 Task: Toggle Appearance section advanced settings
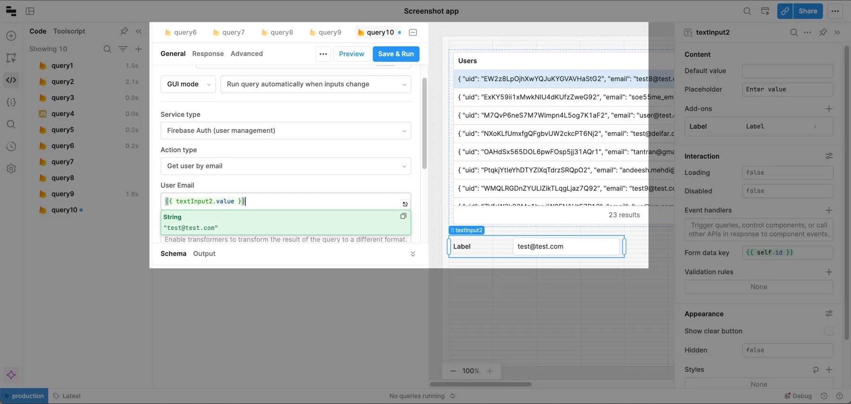(x=829, y=314)
